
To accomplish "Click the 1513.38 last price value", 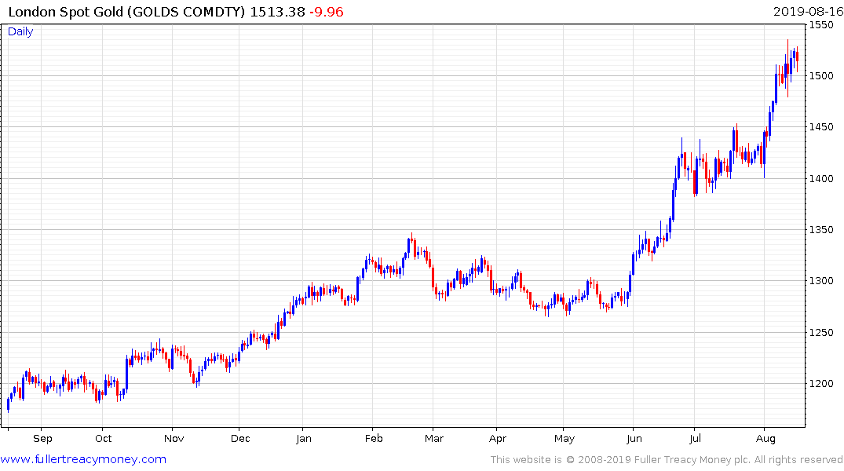I will (277, 12).
